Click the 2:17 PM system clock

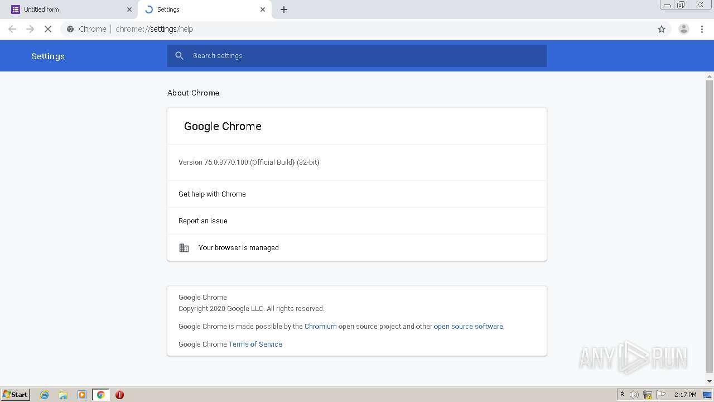click(686, 395)
